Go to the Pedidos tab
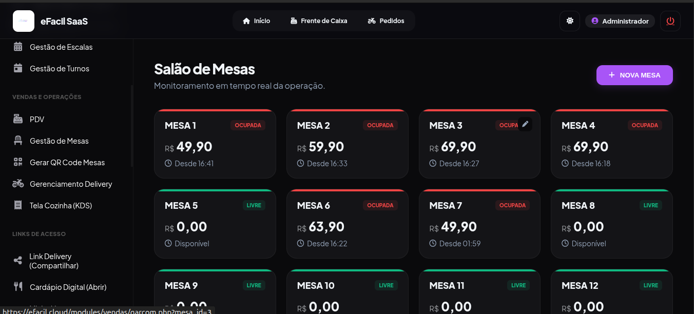Viewport: 694px width, 314px height. click(386, 21)
